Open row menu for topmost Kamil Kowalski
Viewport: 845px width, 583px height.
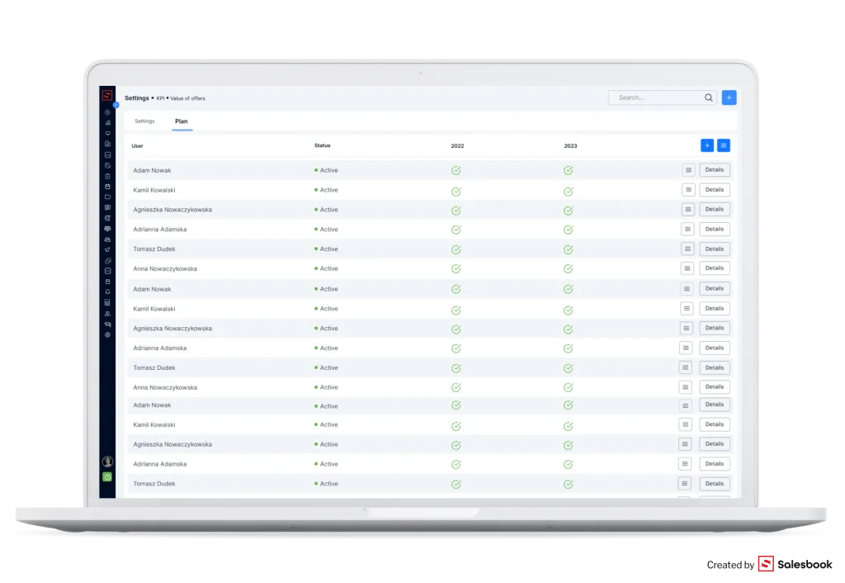pyautogui.click(x=688, y=190)
